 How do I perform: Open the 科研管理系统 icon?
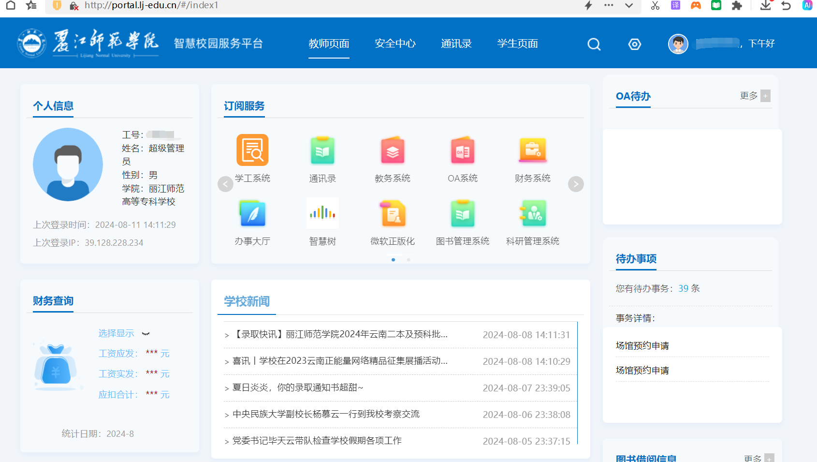coord(532,214)
